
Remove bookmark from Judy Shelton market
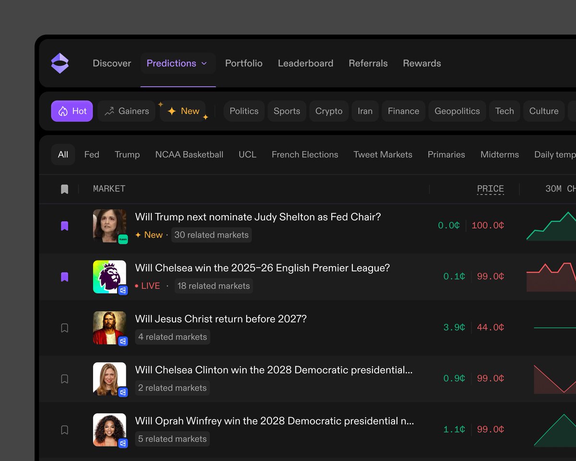coord(65,226)
